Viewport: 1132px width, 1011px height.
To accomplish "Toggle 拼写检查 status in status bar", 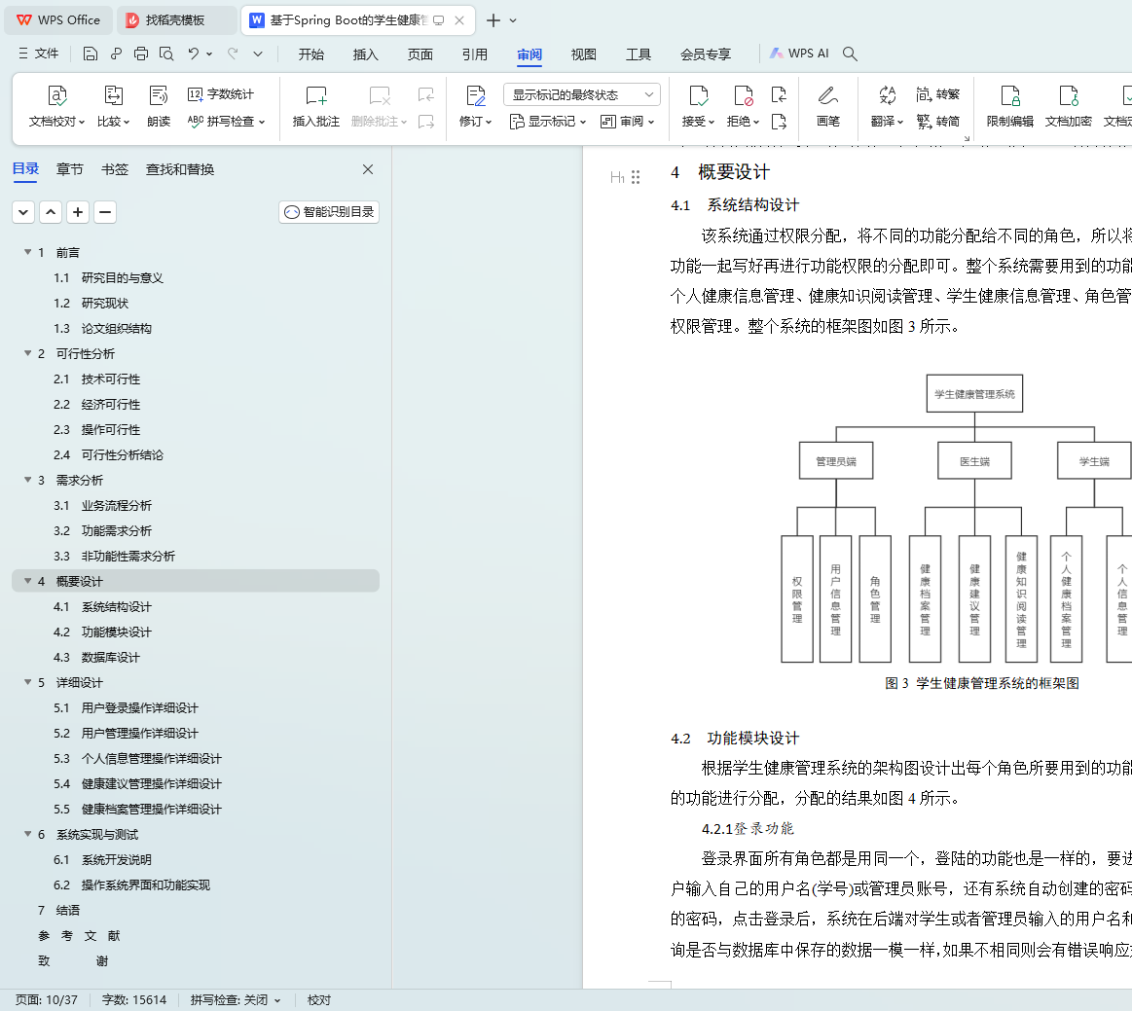I will click(x=235, y=999).
